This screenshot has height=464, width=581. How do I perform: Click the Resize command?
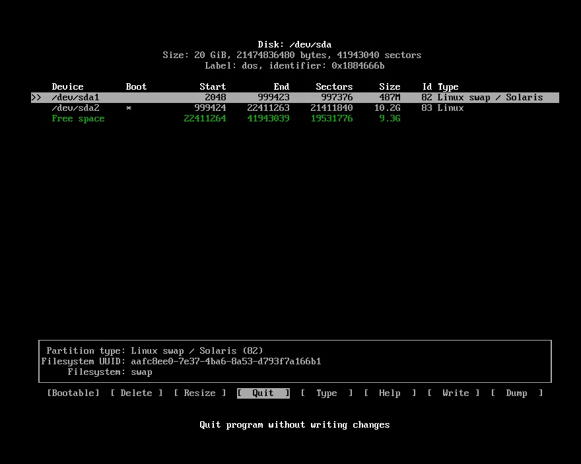tap(199, 393)
